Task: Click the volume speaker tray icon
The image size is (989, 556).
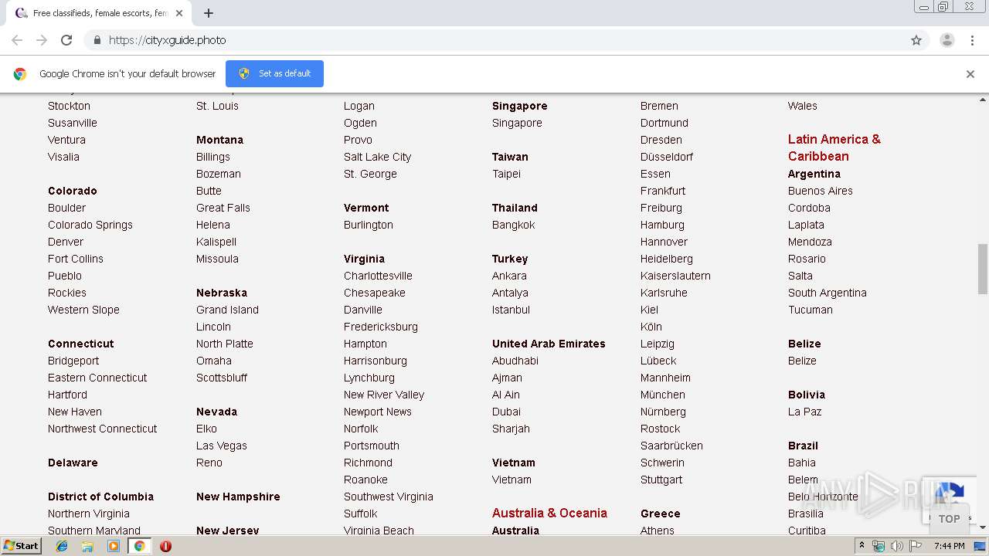Action: pyautogui.click(x=896, y=546)
